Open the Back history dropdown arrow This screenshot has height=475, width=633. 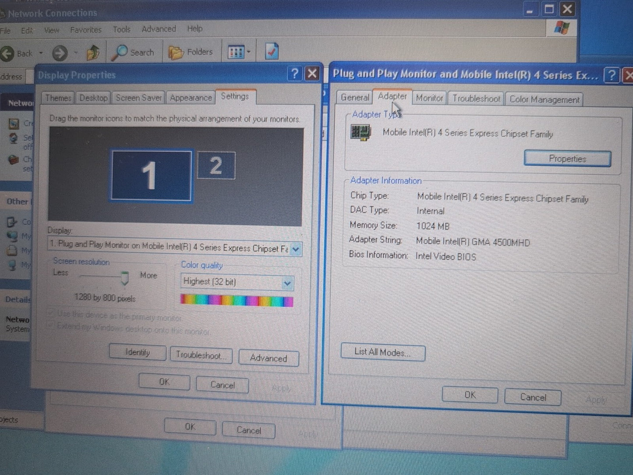(41, 53)
